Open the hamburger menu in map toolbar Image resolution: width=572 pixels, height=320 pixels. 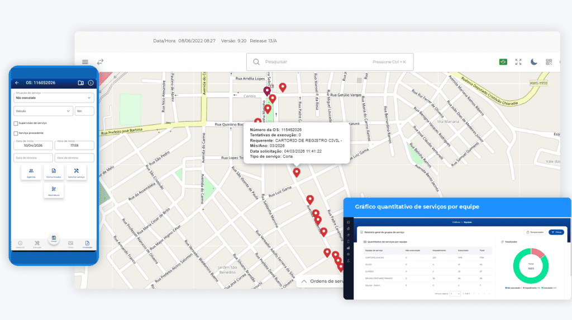point(85,62)
